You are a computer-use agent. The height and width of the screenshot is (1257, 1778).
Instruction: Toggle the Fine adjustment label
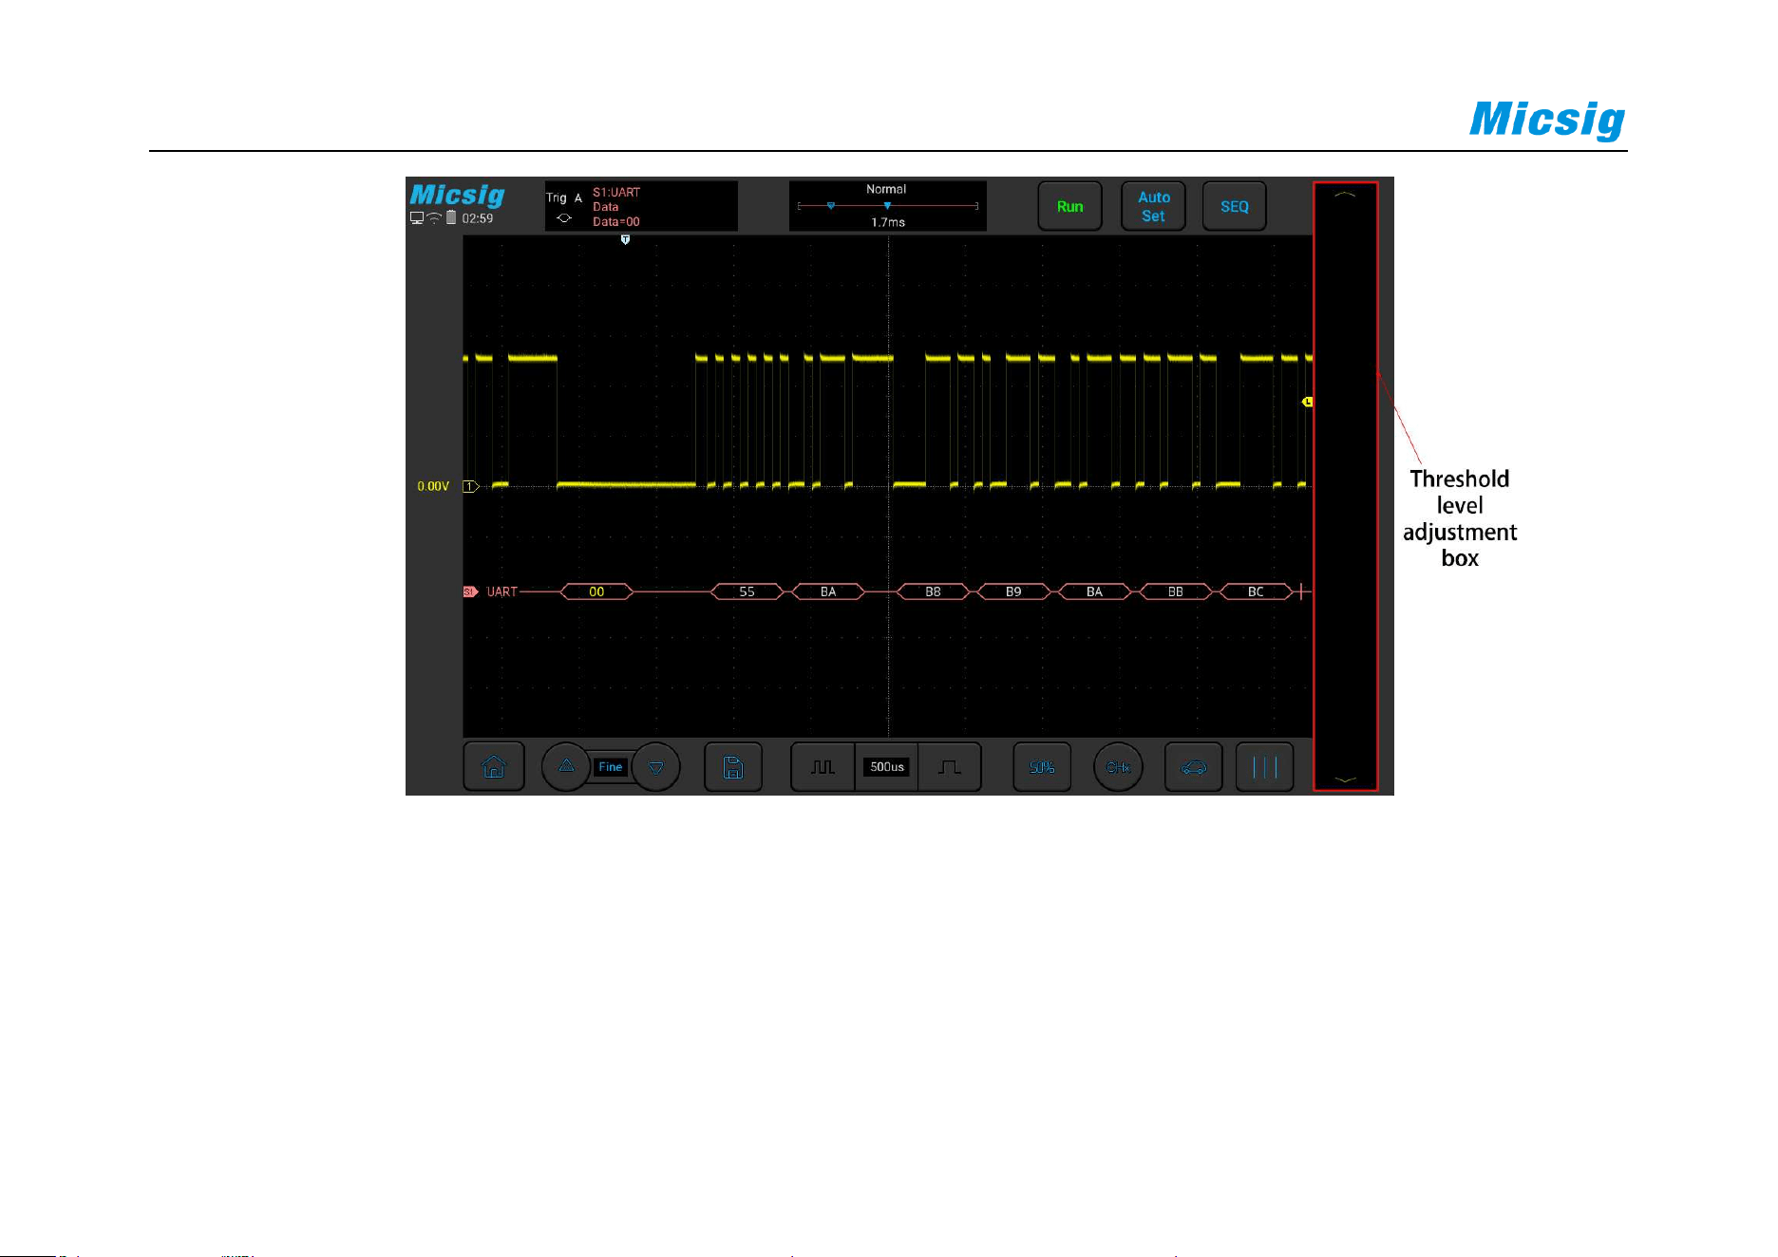click(x=611, y=767)
